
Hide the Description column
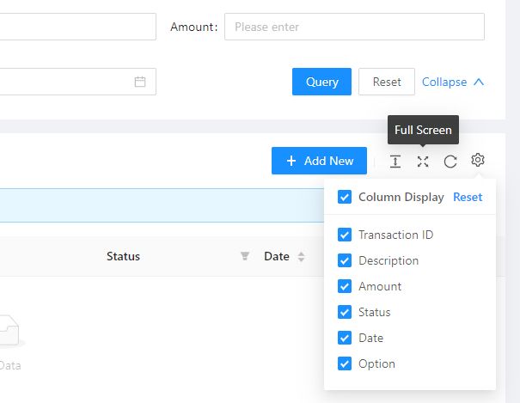[x=345, y=260]
